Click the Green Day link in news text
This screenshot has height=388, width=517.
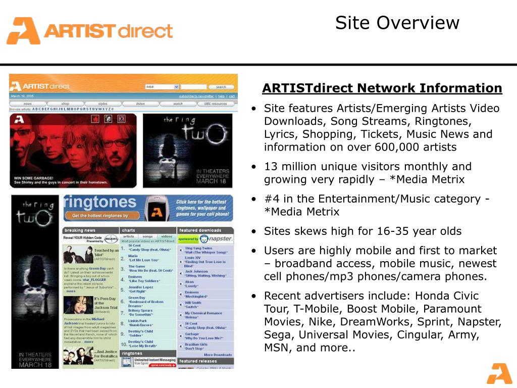point(96,269)
